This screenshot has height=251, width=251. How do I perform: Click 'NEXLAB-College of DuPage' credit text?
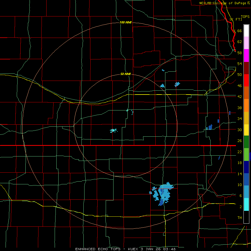[223, 3]
